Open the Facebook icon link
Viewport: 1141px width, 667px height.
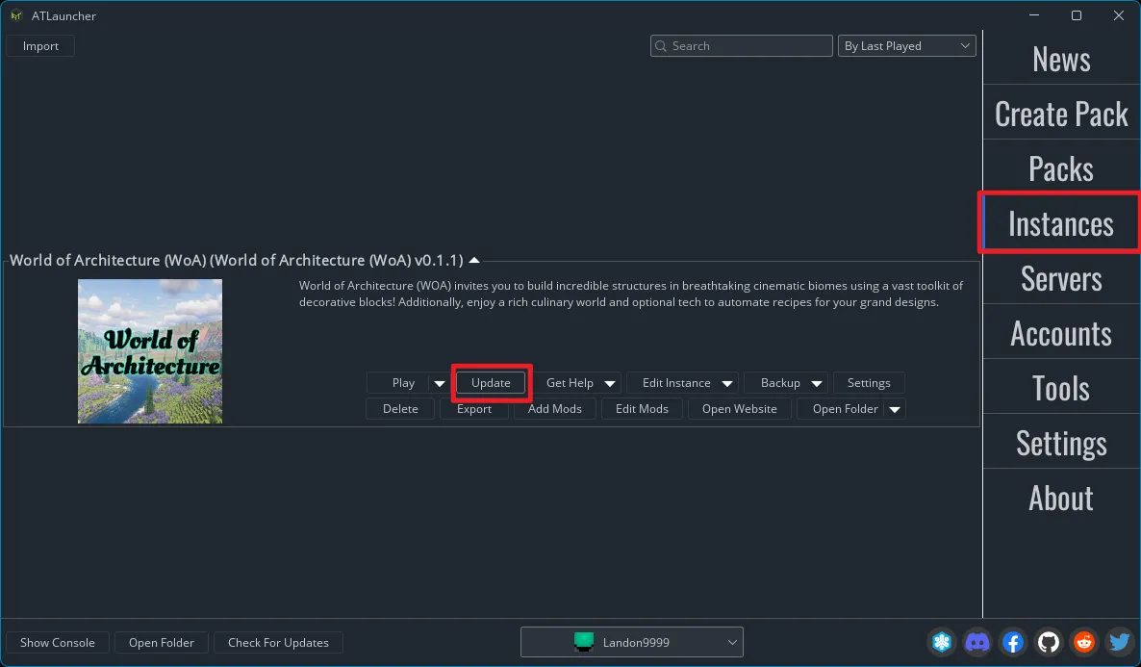(x=1013, y=642)
